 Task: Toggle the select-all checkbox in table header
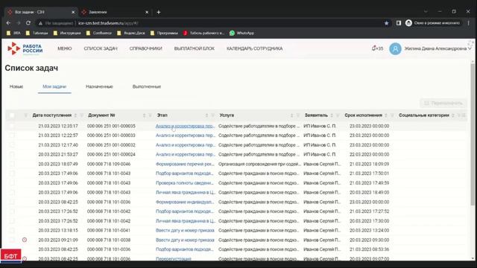click(12, 115)
